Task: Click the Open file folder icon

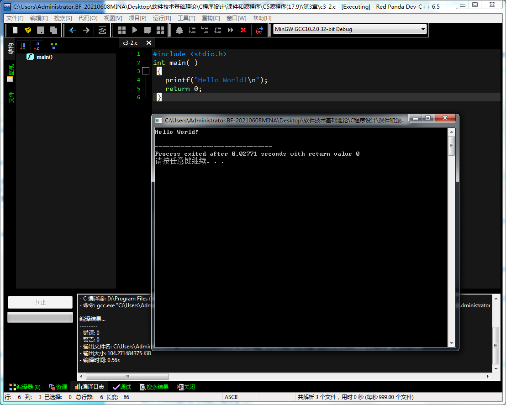Action: (28, 30)
